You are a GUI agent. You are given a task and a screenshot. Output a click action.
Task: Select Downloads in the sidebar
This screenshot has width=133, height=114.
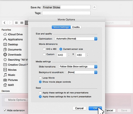12,55
